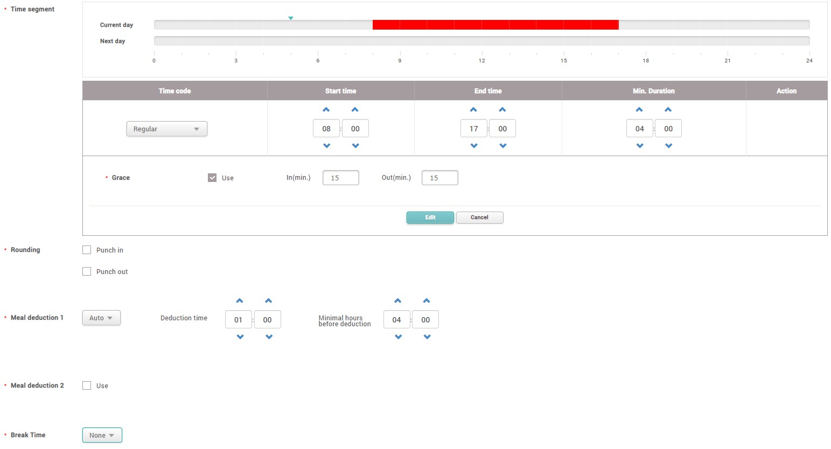Open the Break Time None dropdown
This screenshot has height=449, width=831.
click(102, 435)
